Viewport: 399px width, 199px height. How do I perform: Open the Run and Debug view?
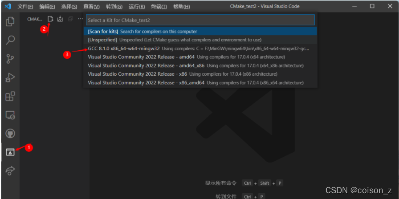coord(10,77)
